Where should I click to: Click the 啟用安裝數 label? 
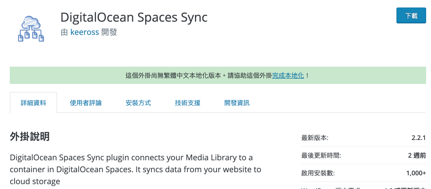(318, 173)
